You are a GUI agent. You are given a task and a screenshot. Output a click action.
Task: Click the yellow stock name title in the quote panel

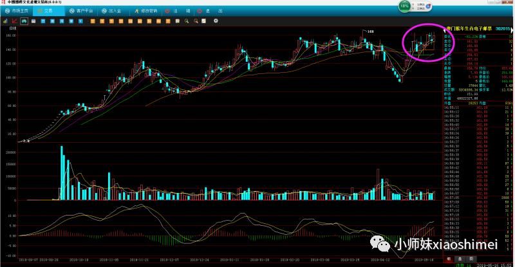(x=469, y=29)
